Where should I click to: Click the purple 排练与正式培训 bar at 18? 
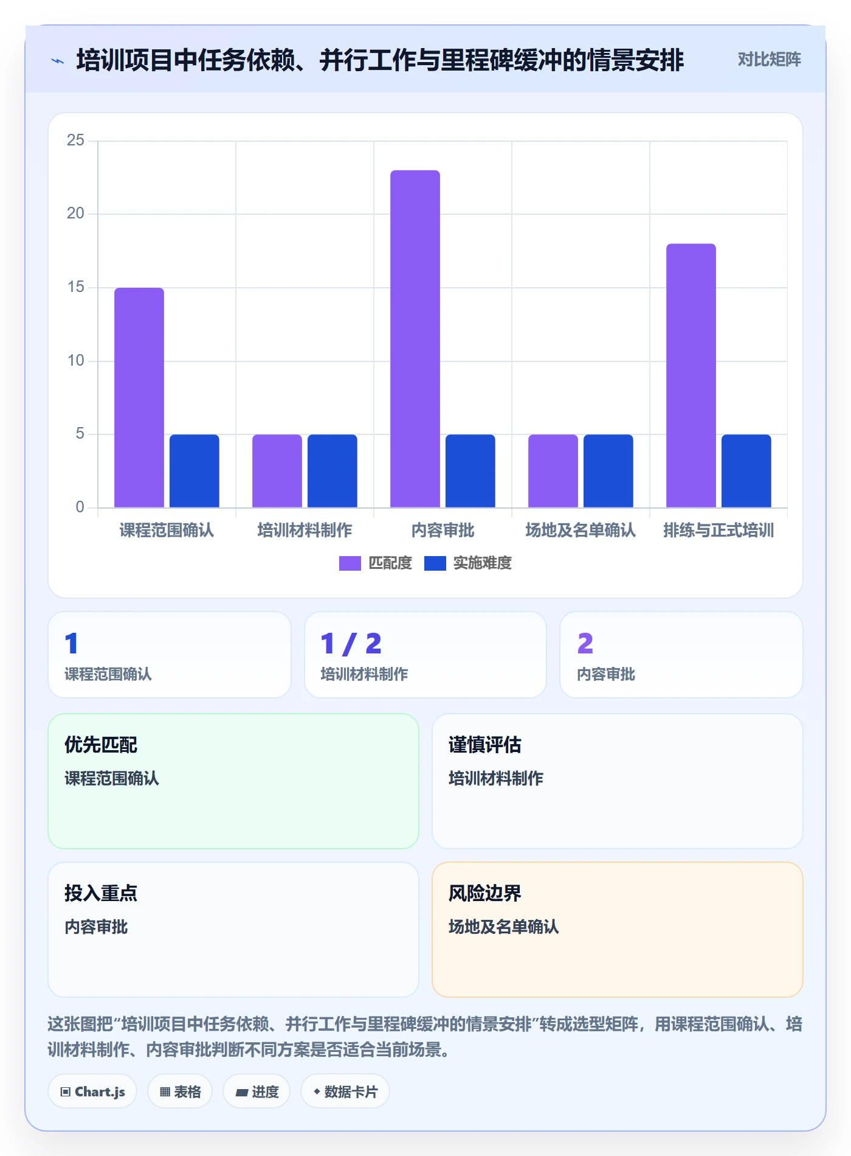click(x=691, y=375)
